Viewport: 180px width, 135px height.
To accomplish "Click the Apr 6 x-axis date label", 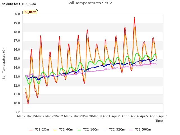I will click(x=154, y=116).
